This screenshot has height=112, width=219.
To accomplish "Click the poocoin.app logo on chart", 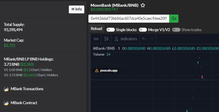I will point(106,70).
